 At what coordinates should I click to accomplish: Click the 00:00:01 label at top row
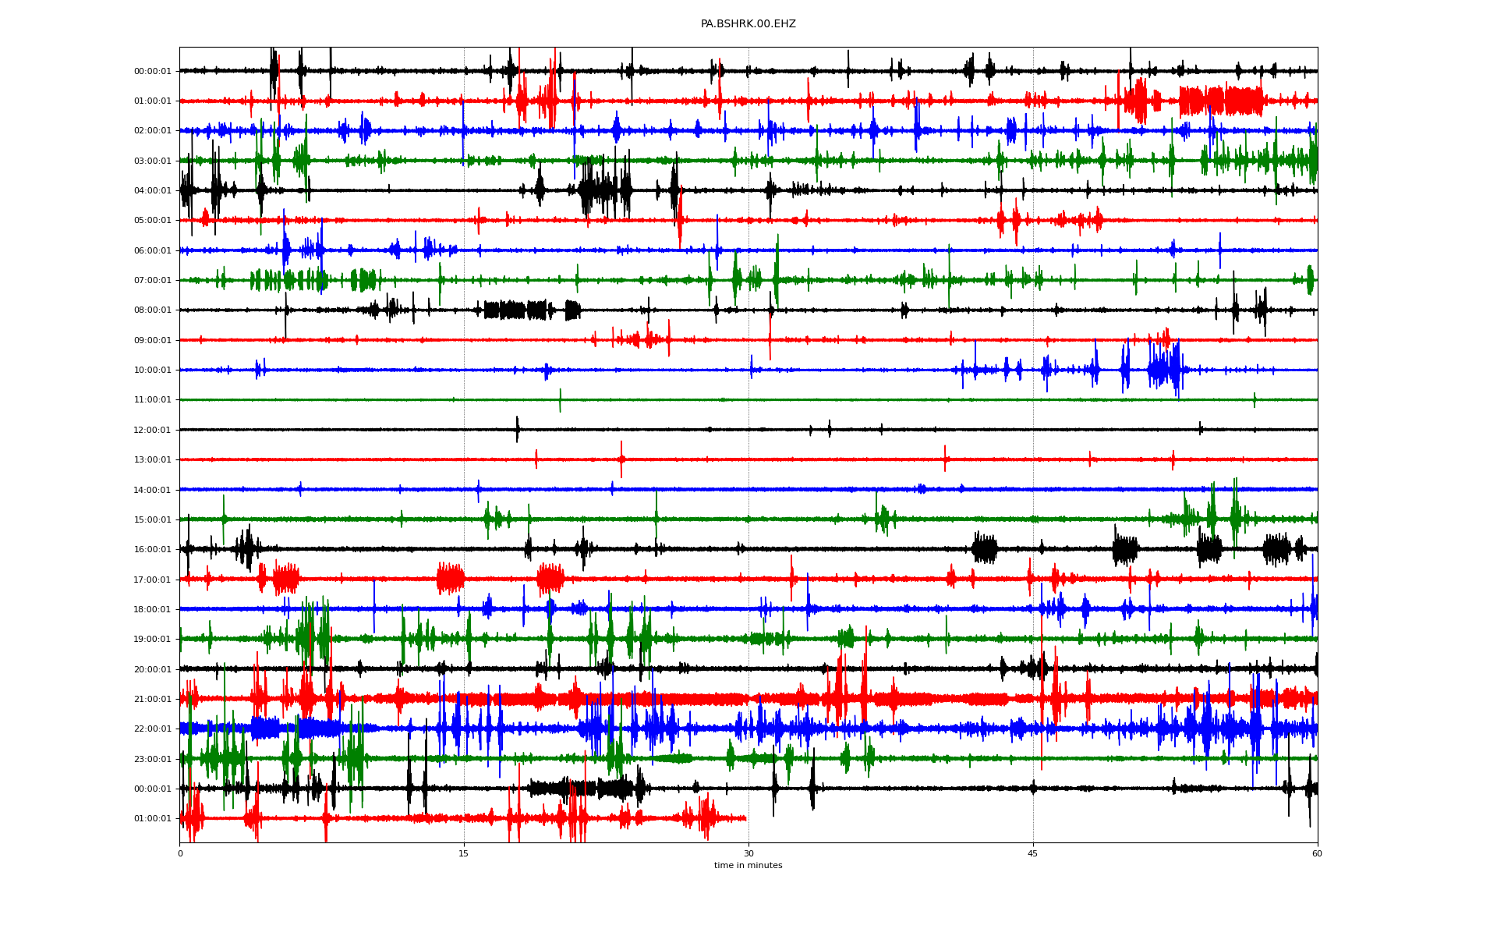point(152,71)
